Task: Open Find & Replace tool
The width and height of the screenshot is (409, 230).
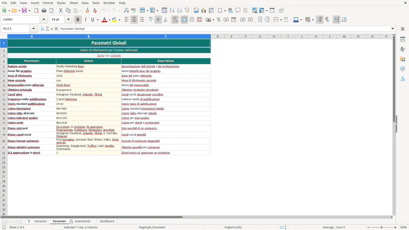Action: click(126, 11)
